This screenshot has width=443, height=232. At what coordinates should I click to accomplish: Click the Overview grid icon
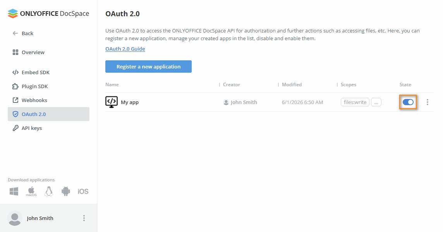click(15, 52)
